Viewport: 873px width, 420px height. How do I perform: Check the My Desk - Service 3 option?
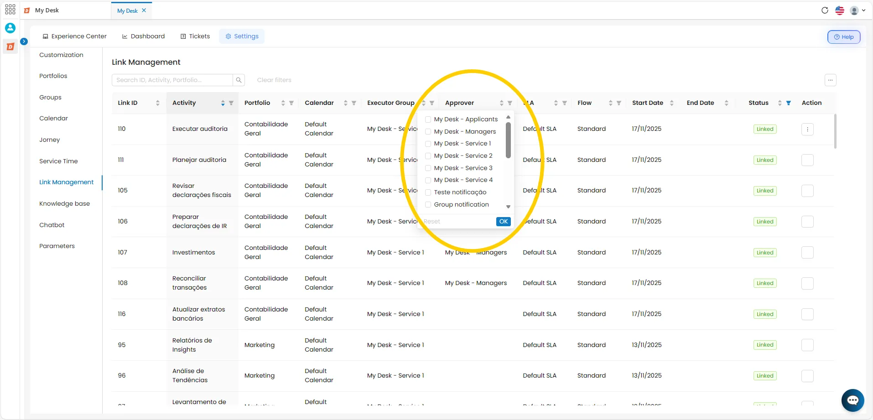click(x=428, y=168)
